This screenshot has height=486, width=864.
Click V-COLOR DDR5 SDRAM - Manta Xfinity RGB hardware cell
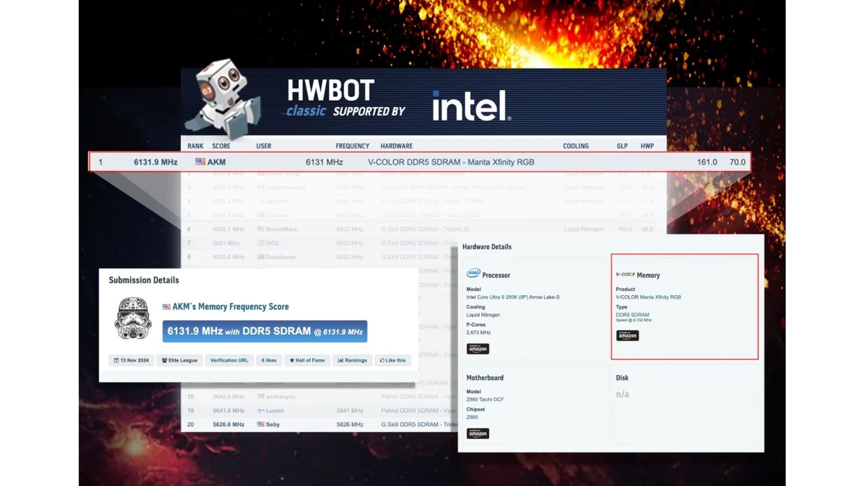tap(451, 162)
